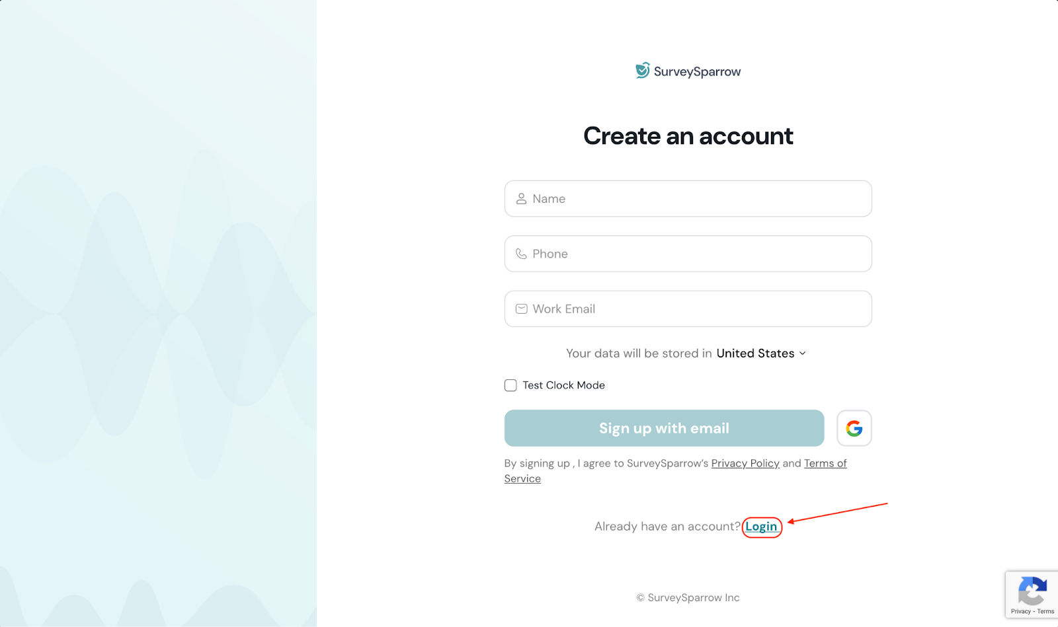Open the reCAPTCHA Privacy link
The width and height of the screenshot is (1058, 627).
(x=1020, y=612)
